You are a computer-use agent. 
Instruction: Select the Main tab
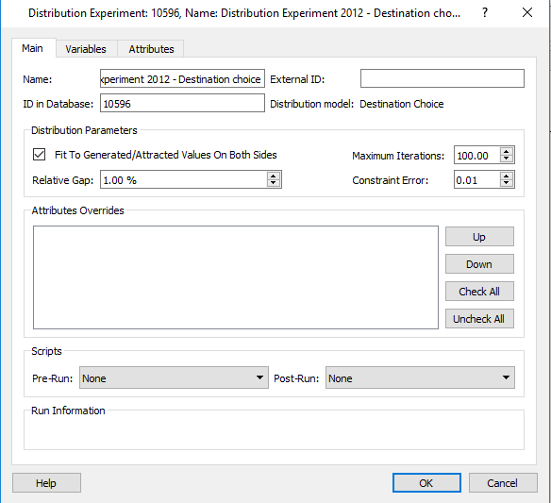(x=33, y=48)
